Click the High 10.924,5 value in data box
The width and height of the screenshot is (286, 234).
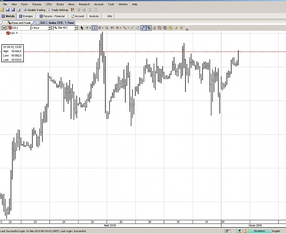(x=16, y=51)
